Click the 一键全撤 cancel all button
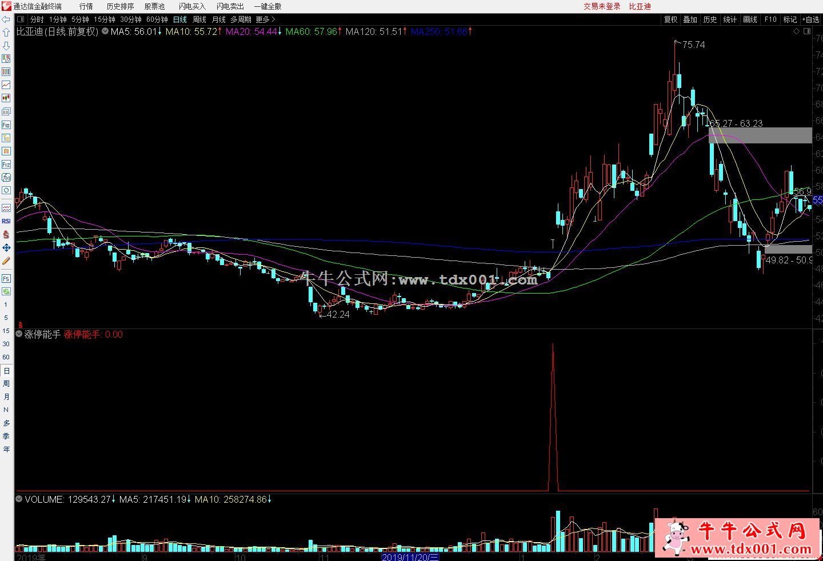823x561 pixels. point(268,6)
